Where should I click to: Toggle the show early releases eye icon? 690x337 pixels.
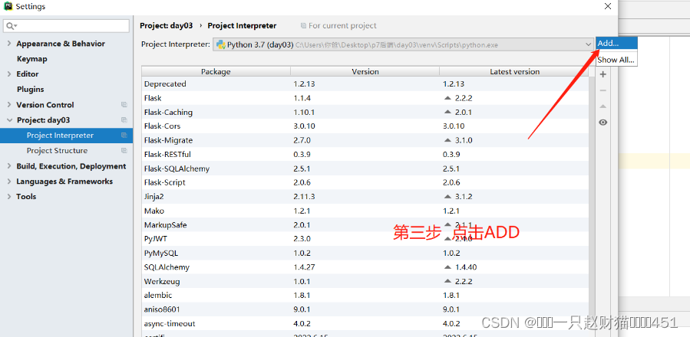coord(603,122)
